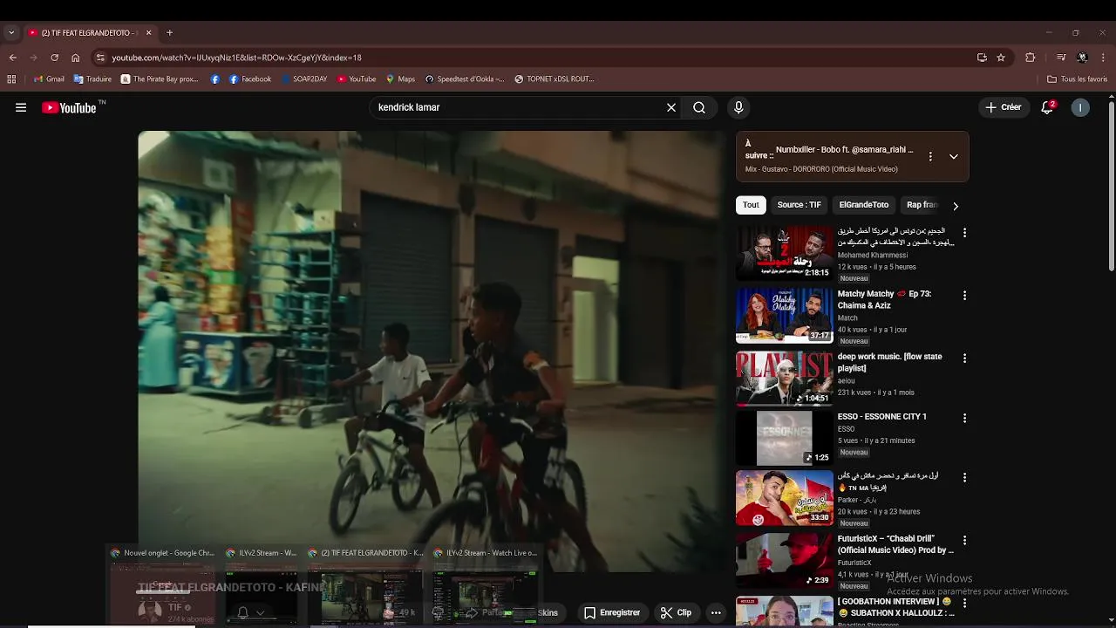Screen dimensions: 1116x628
Task: Open the ESSO - ESSONNE CITY 1 title
Action: click(881, 417)
